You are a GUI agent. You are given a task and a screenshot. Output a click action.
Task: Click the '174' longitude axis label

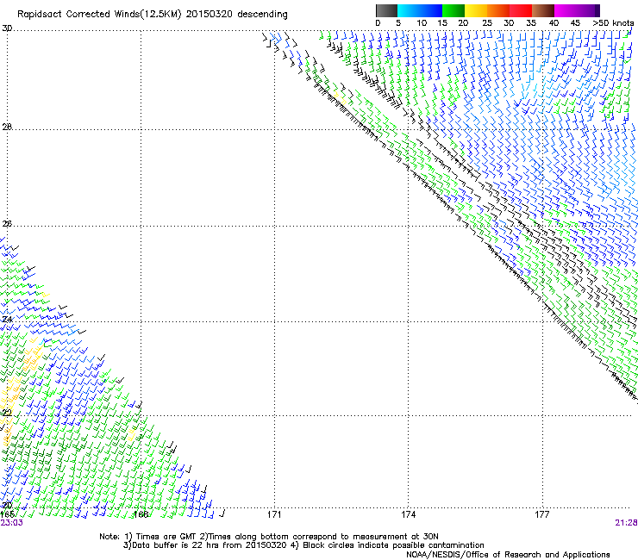coord(408,514)
